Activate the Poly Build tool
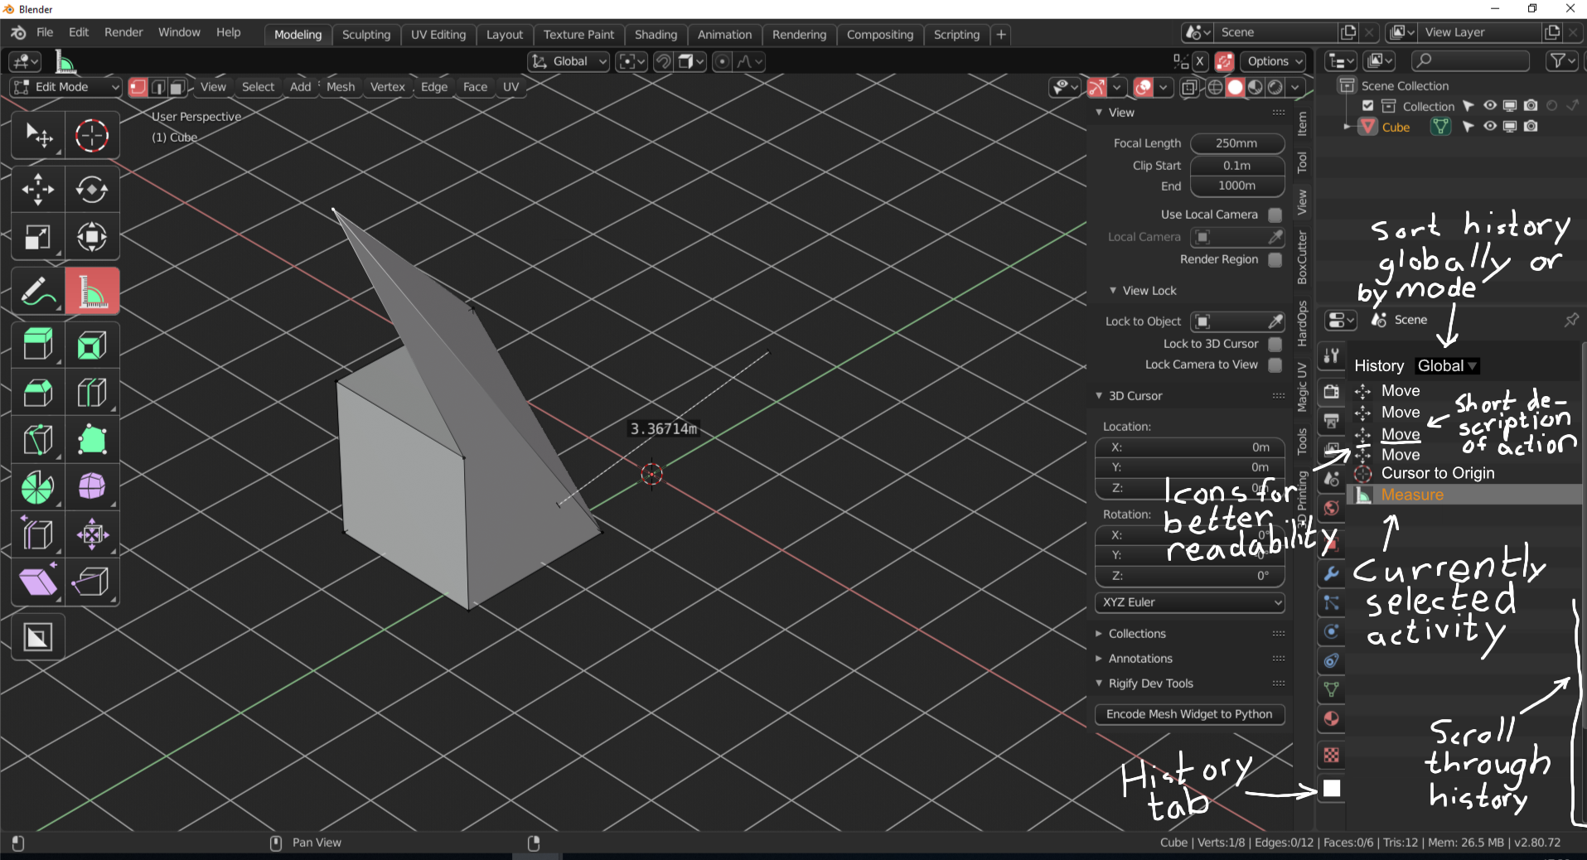The width and height of the screenshot is (1587, 860). pyautogui.click(x=92, y=440)
